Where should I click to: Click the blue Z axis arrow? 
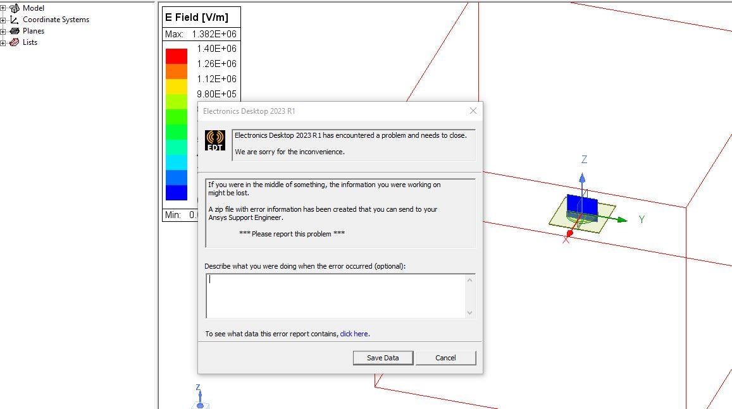coord(582,178)
